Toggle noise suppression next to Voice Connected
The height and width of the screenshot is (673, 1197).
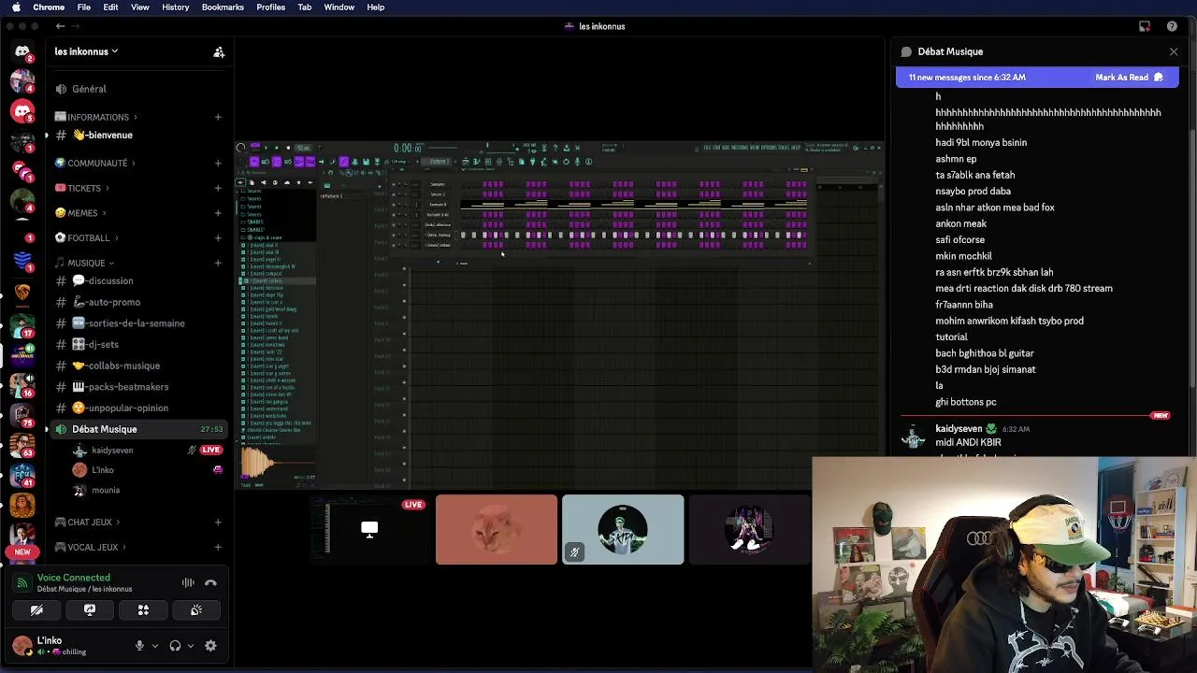188,582
